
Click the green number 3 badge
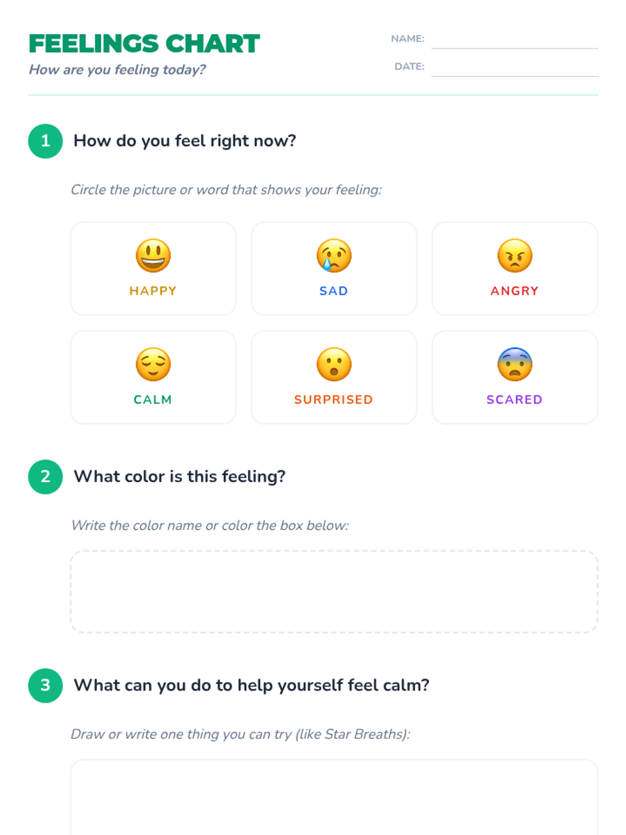(x=45, y=685)
